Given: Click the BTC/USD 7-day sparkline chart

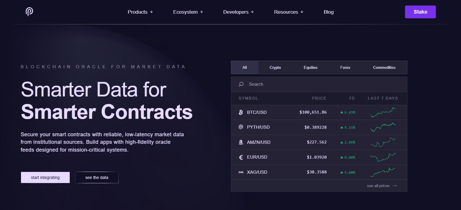Looking at the screenshot, I should coord(383,112).
